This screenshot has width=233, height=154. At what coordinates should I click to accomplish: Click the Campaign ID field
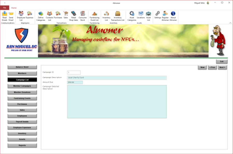(74, 72)
